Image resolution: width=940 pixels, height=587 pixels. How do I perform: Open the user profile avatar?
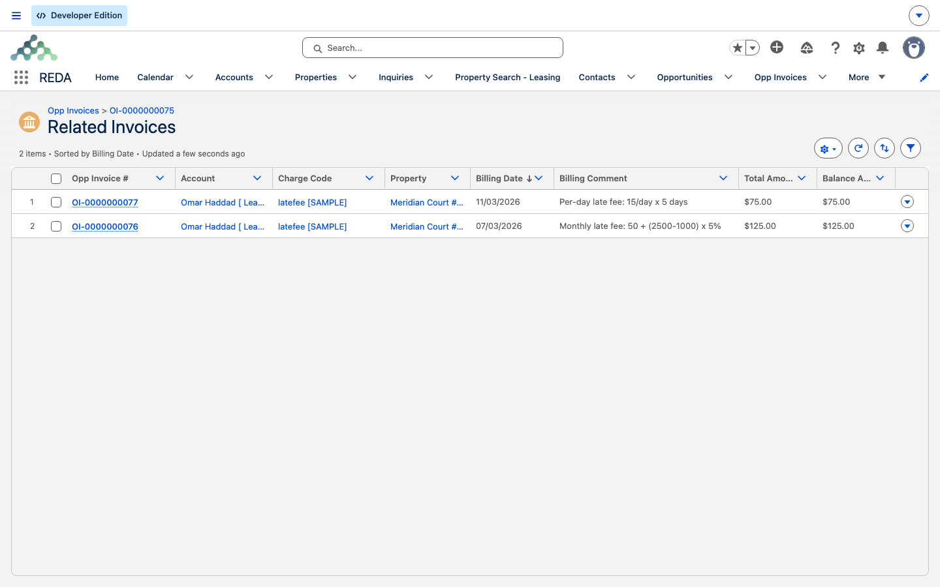click(x=914, y=48)
